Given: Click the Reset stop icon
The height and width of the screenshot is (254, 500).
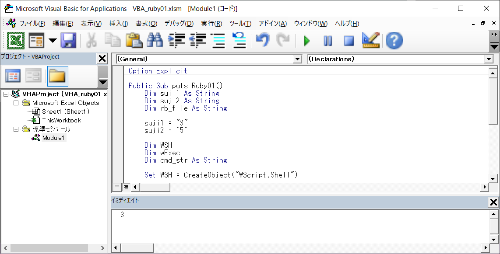Looking at the screenshot, I should [349, 41].
